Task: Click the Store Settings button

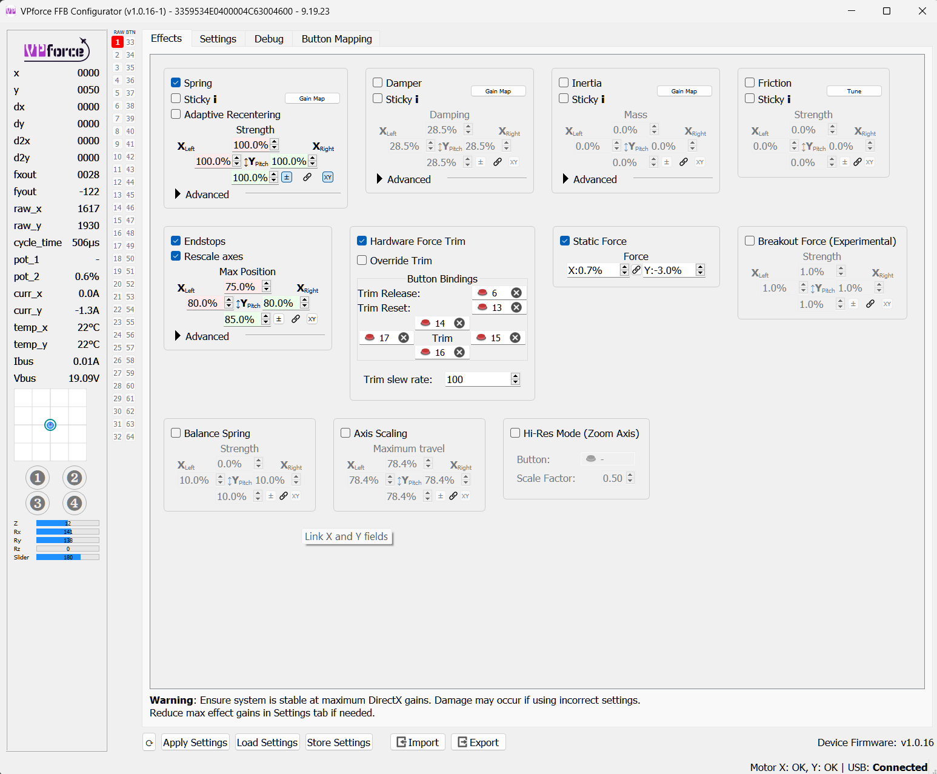Action: point(339,742)
